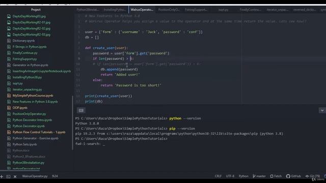
Task: Click the Project panel header
Action: 36,10
